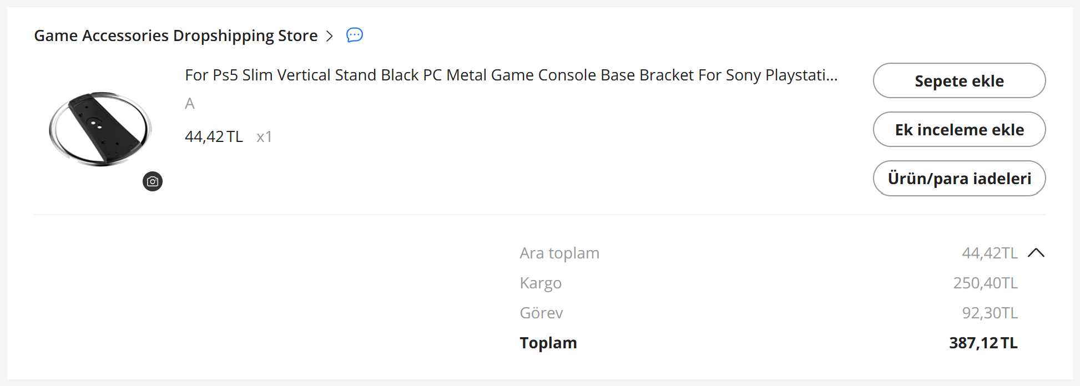The height and width of the screenshot is (386, 1080).
Task: Click the x1 quantity text
Action: tap(264, 137)
